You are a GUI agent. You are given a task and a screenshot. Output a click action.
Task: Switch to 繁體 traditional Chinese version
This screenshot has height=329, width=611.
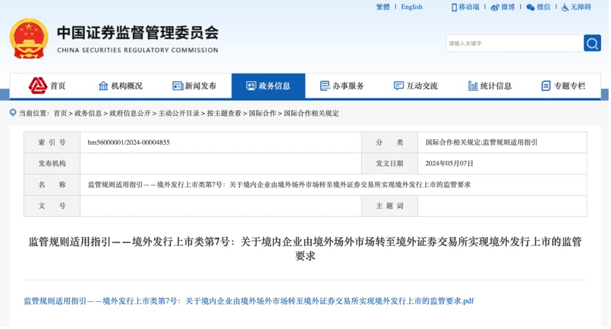[x=384, y=7]
